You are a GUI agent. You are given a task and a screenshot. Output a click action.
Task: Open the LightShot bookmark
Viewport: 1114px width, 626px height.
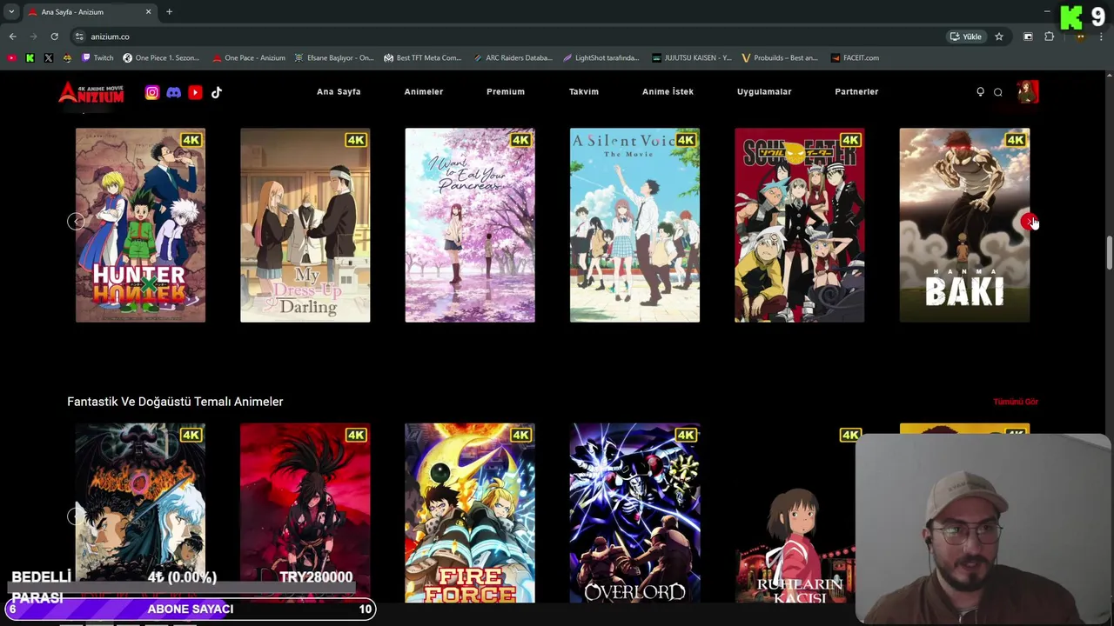click(601, 58)
